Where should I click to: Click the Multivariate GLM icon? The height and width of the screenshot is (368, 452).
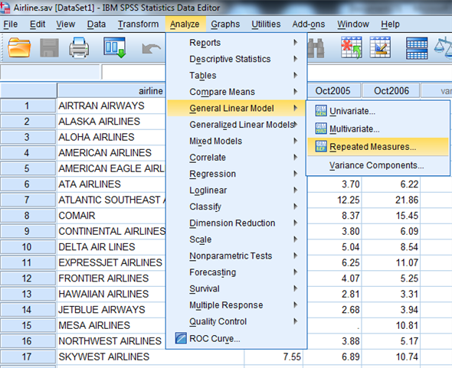tap(321, 129)
